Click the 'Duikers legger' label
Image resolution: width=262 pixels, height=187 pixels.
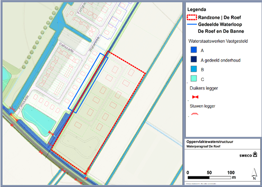pos(204,88)
